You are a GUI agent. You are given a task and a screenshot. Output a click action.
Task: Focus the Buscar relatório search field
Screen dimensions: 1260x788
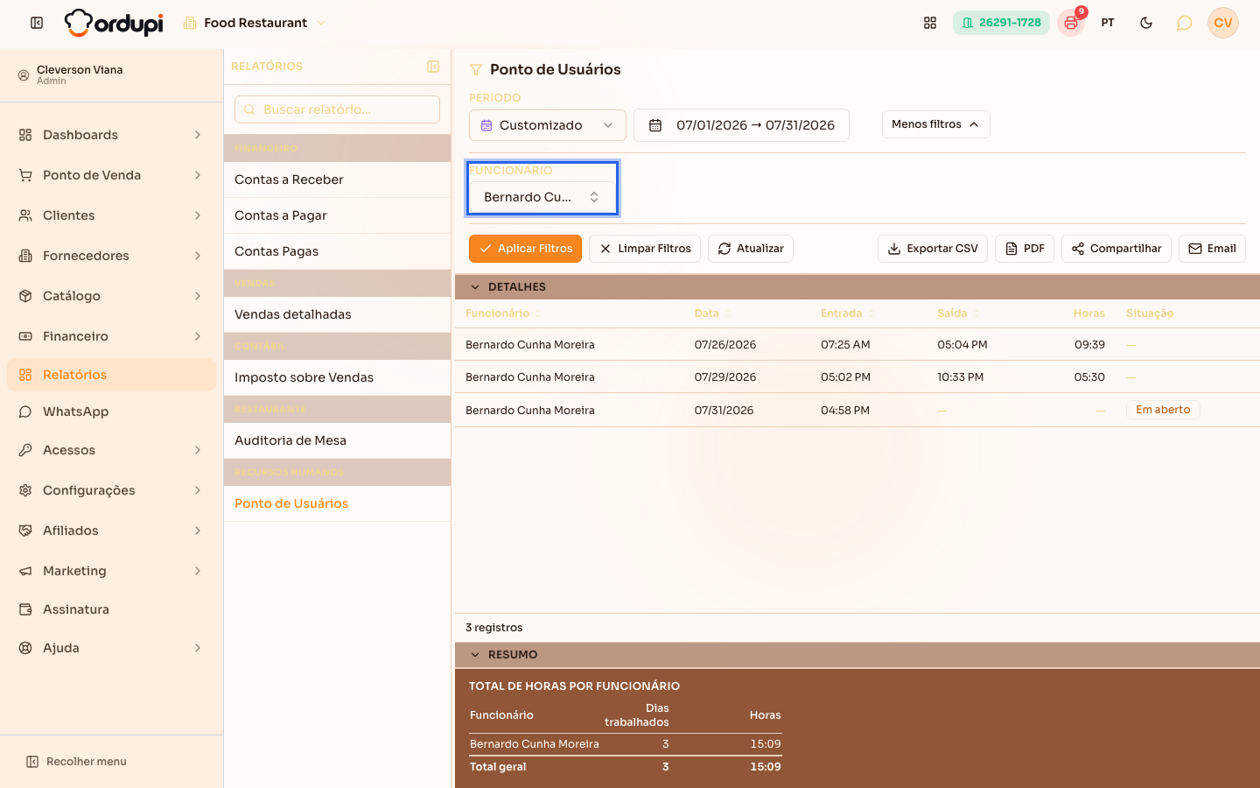click(x=337, y=109)
